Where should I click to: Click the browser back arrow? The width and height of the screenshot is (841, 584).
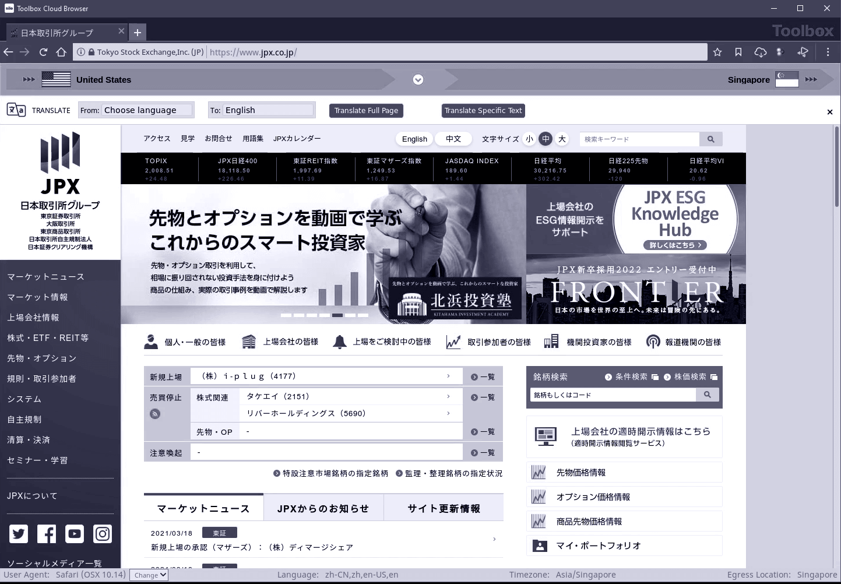(8, 52)
